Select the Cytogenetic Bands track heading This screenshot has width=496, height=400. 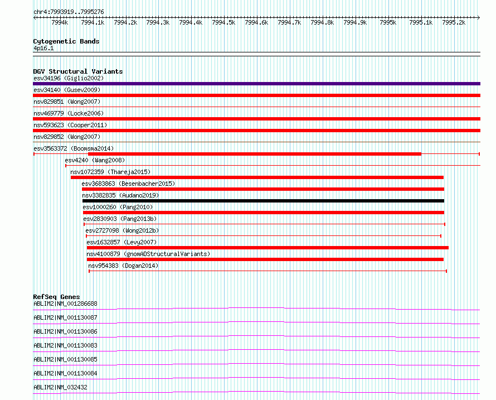(66, 41)
